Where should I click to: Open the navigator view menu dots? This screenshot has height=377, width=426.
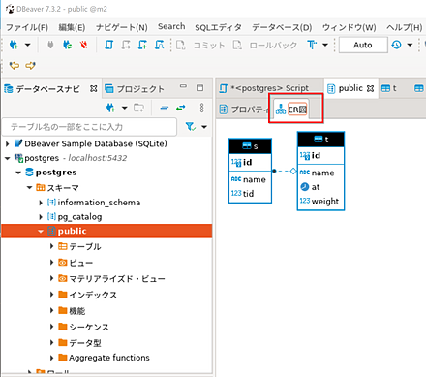(x=202, y=108)
